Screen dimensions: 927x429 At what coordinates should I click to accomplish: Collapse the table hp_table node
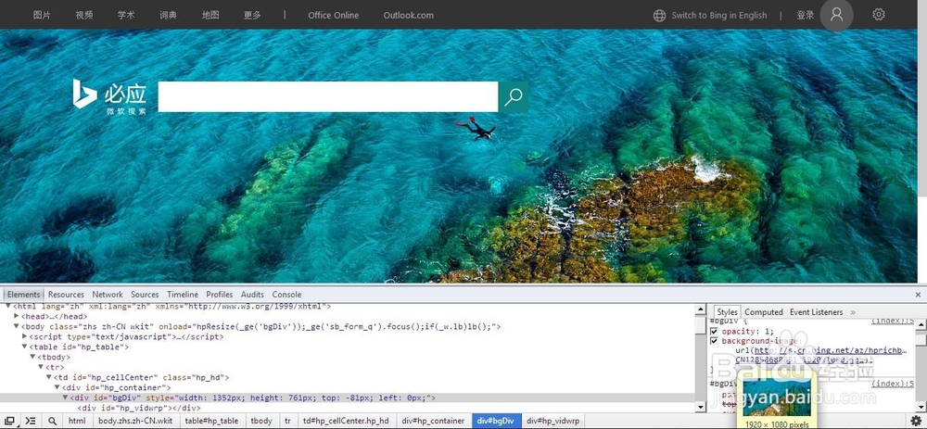tap(25, 347)
